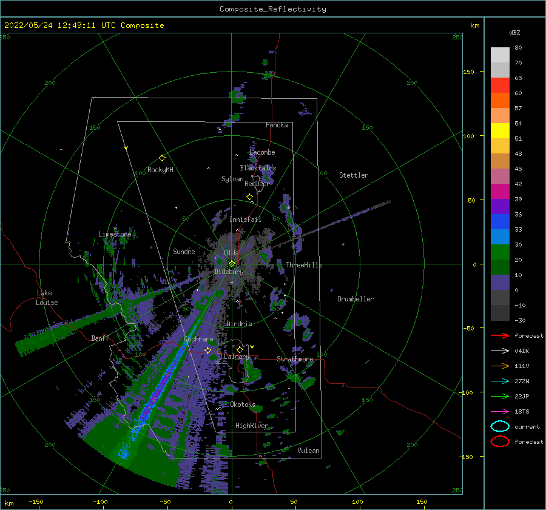Image resolution: width=546 pixels, height=510 pixels.
Task: Select the magenta 18TS arrow in legend
Action: click(500, 412)
